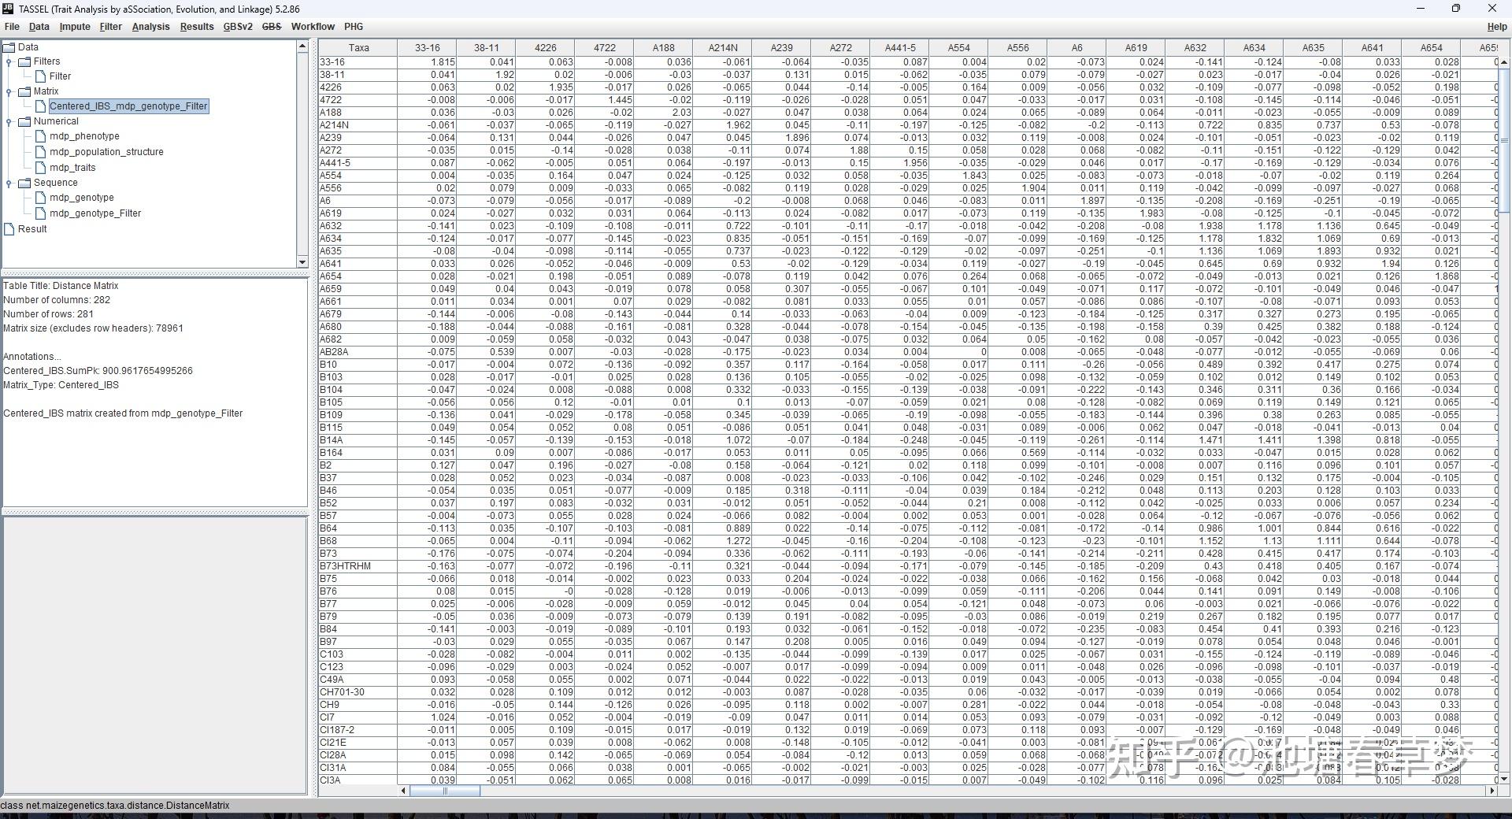Viewport: 1512px width, 819px height.
Task: Click the B73HTRHM taxa row label
Action: (358, 566)
